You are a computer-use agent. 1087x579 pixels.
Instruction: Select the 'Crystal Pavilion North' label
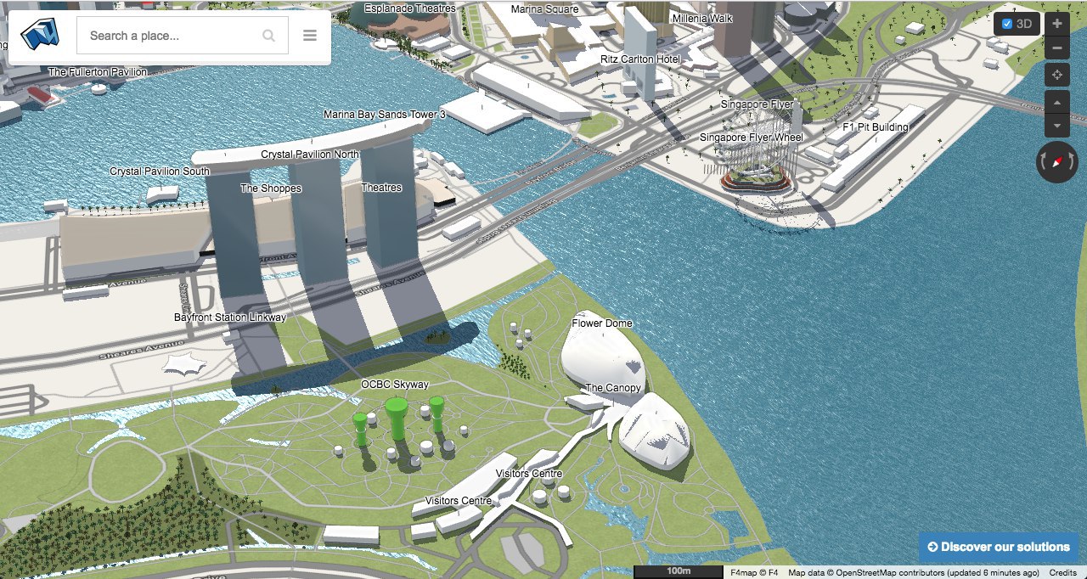pyautogui.click(x=310, y=155)
